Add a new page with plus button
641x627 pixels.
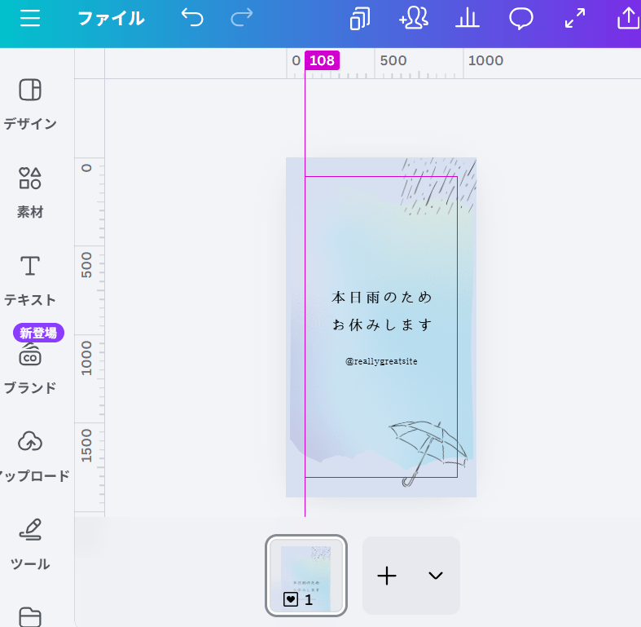387,576
